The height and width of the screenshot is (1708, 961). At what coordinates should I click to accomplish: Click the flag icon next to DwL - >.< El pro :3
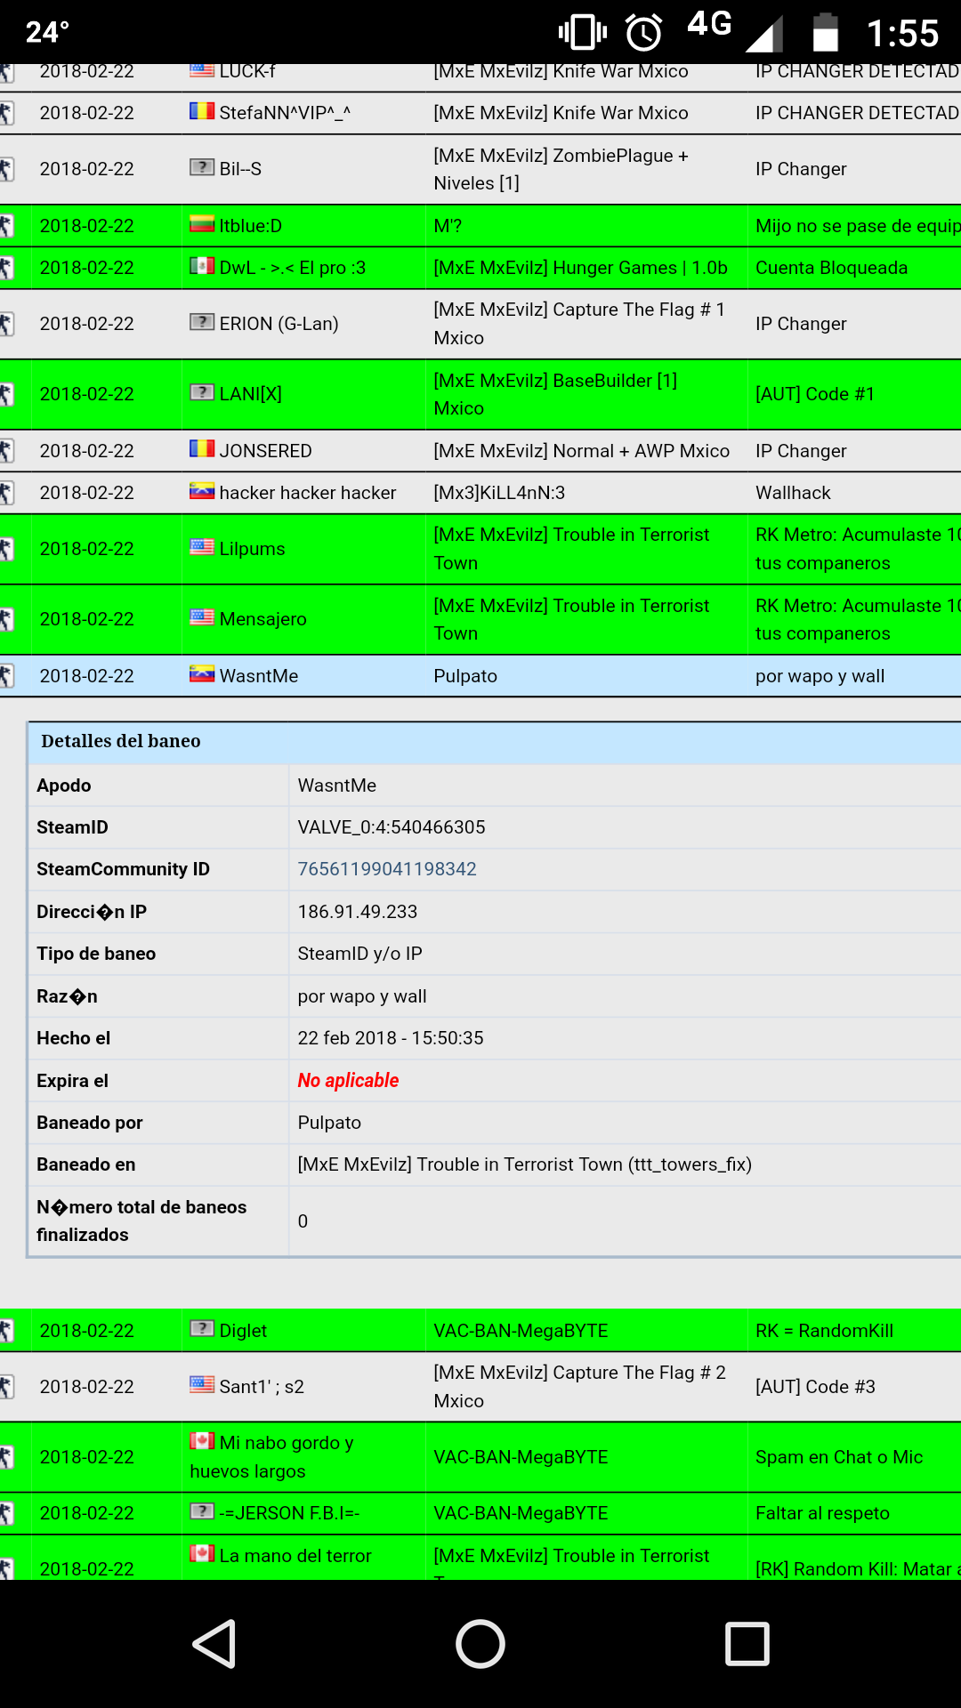[x=202, y=266]
